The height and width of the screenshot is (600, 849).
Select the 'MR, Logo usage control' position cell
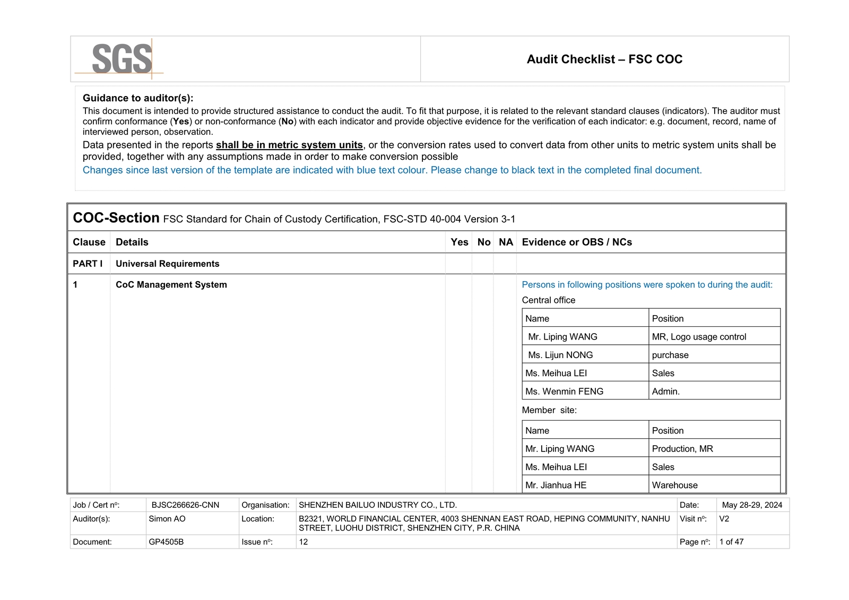714,336
